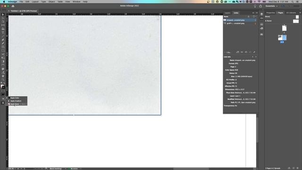Switch to the Layers tab
Screen dimensions: 302x170
tap(227, 13)
